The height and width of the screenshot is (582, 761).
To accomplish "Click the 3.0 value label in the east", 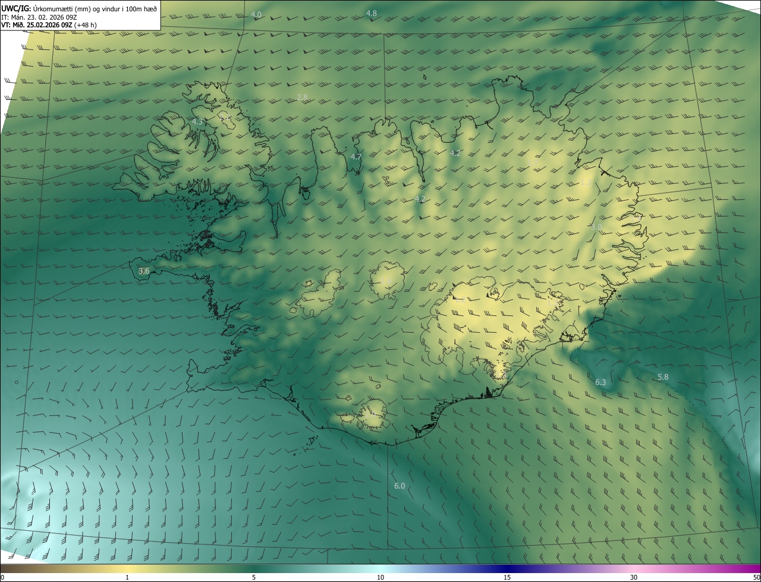I will click(596, 227).
